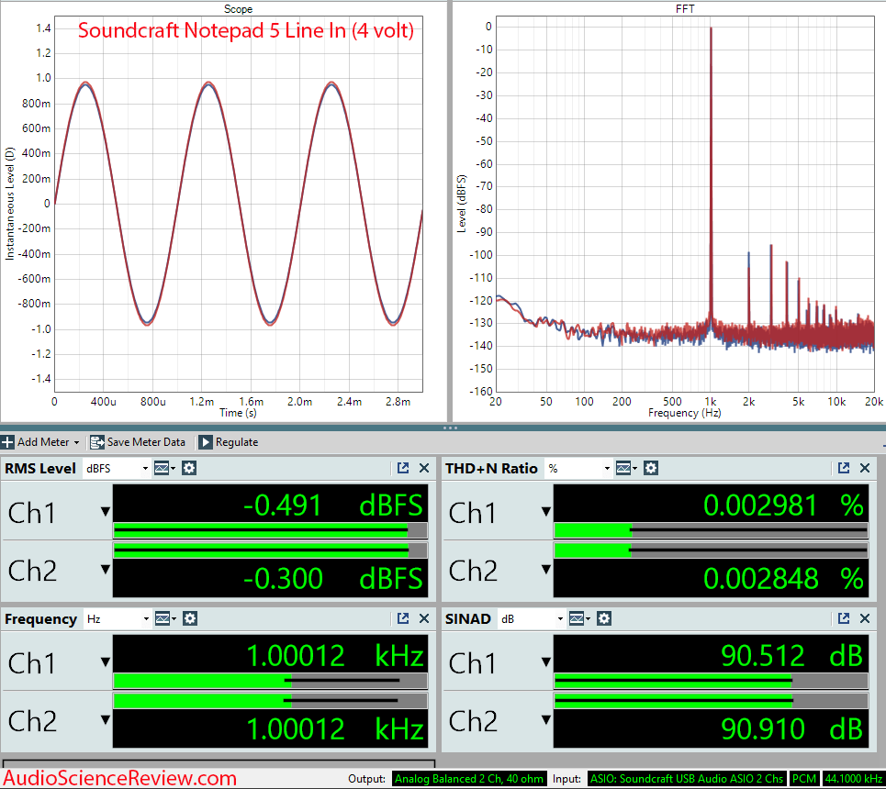The height and width of the screenshot is (789, 886).
Task: Click the -0.491 dBFS reading
Action: coord(332,505)
